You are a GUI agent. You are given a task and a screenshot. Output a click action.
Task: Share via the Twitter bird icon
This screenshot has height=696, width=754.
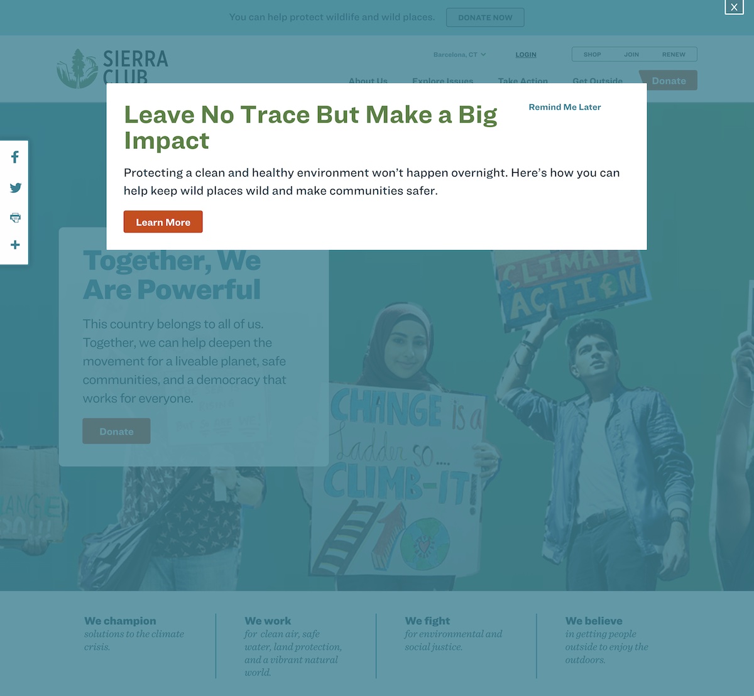point(15,188)
